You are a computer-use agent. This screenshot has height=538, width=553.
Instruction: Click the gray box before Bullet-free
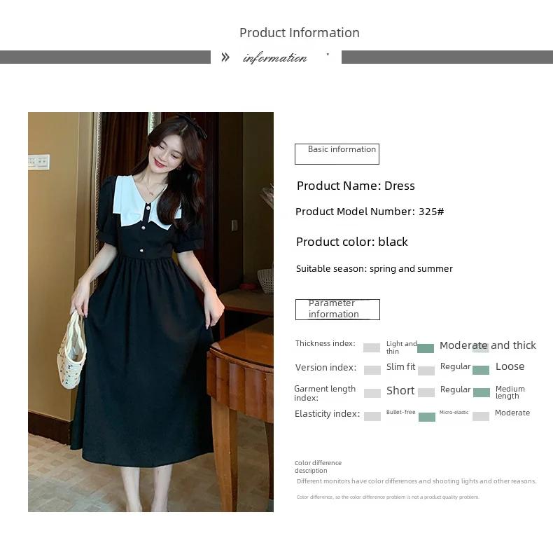pyautogui.click(x=372, y=416)
